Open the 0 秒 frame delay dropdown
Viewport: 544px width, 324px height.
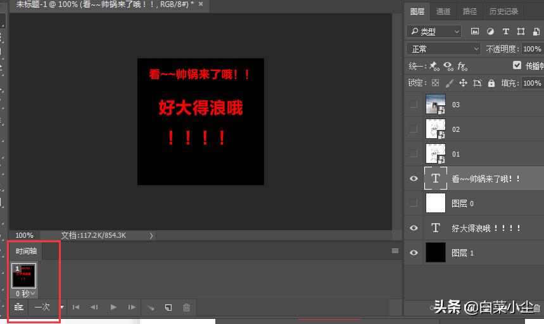25,294
